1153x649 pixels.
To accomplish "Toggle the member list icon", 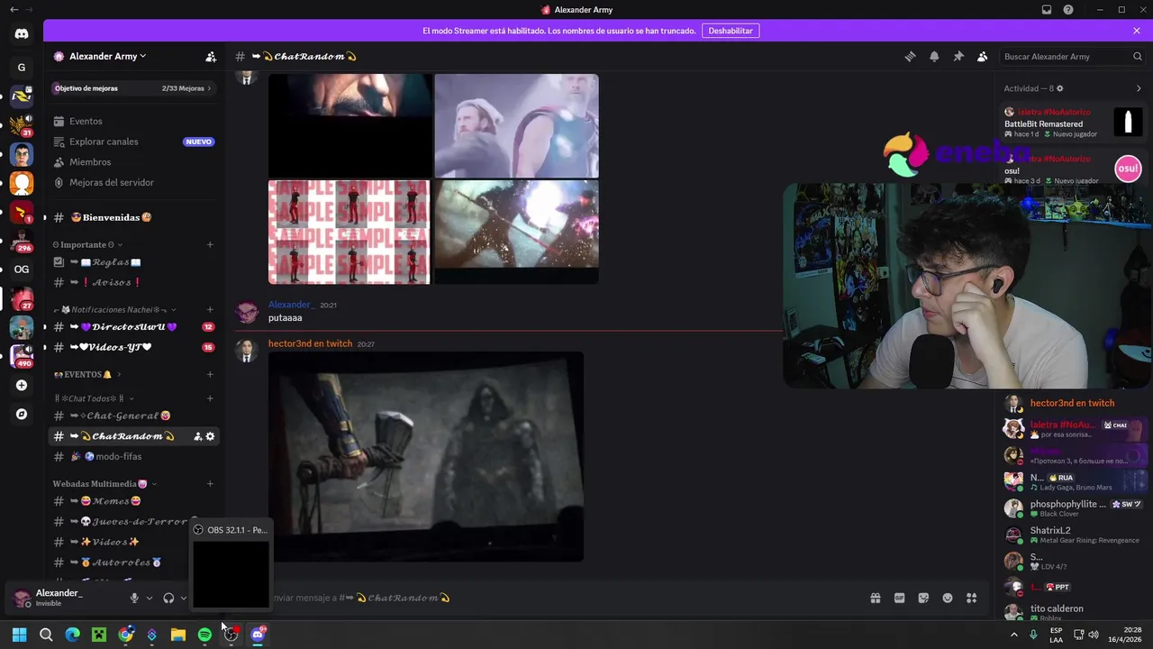I will [982, 56].
